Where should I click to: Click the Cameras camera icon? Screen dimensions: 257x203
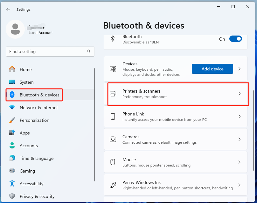click(x=113, y=139)
